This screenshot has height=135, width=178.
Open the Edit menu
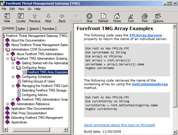click(x=12, y=9)
